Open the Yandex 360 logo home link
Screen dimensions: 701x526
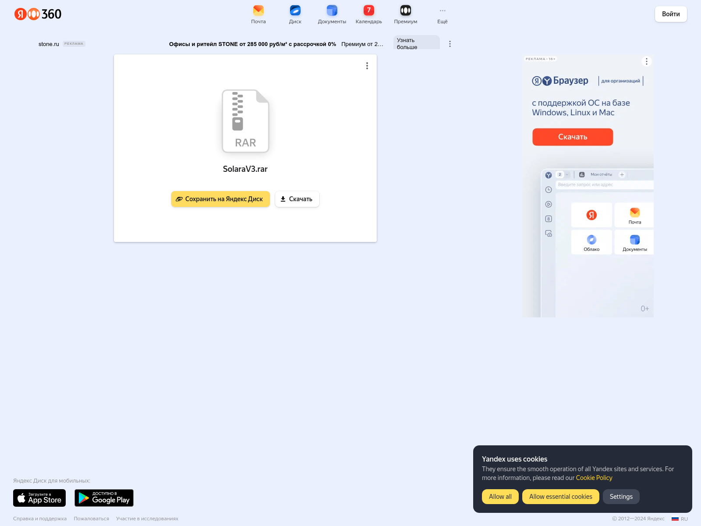[x=38, y=14]
